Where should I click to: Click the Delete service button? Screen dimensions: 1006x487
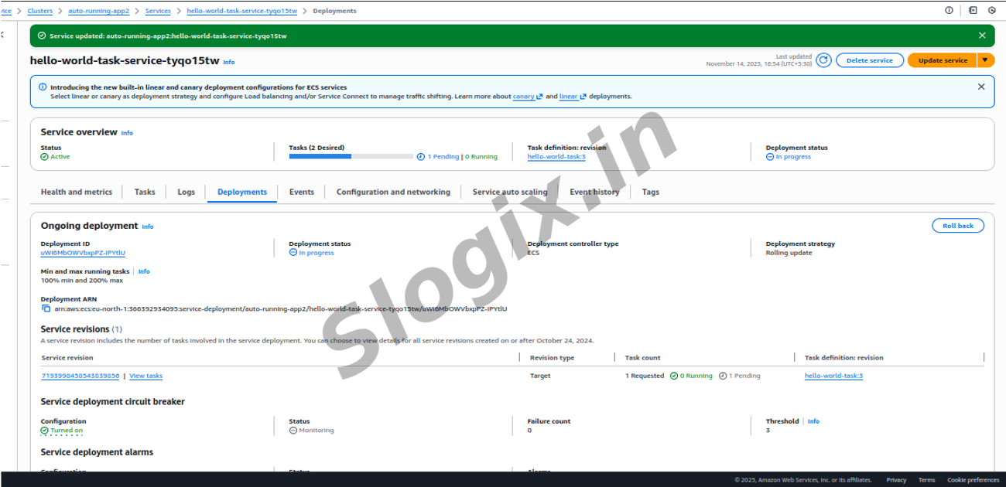[x=869, y=60]
